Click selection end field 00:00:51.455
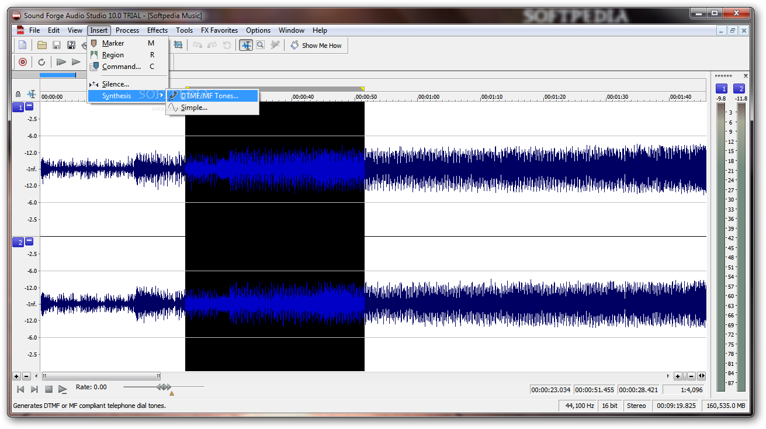Viewport: 766px width, 429px height. (594, 390)
